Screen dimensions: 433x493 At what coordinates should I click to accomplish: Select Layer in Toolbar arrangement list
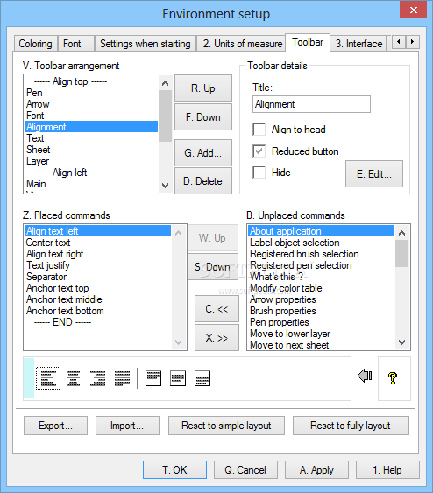(x=91, y=161)
